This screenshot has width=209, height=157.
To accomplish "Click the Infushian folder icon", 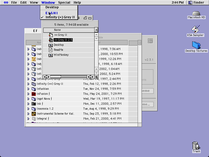I will 34,89.
